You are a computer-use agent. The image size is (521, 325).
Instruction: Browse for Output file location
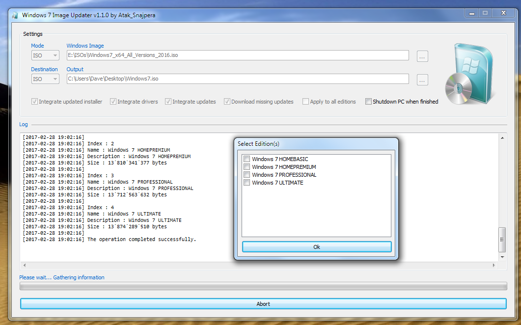pos(422,80)
